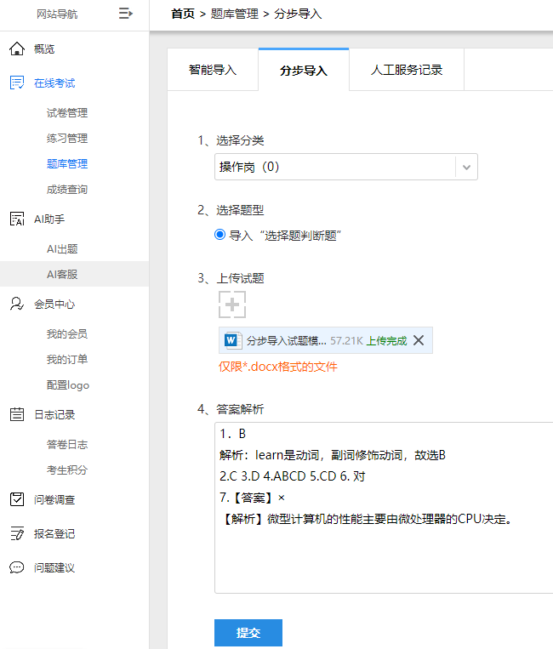The width and height of the screenshot is (553, 649).
Task: Switch to the 人工服务记录 tab
Action: click(x=407, y=70)
